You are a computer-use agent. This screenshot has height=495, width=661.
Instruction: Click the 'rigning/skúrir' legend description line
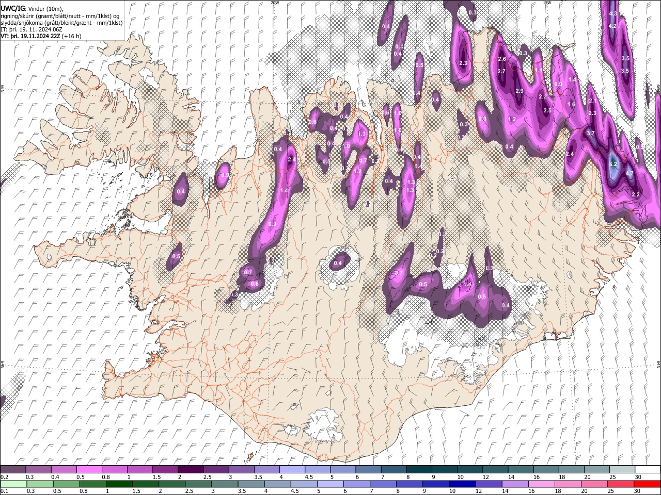coord(60,16)
